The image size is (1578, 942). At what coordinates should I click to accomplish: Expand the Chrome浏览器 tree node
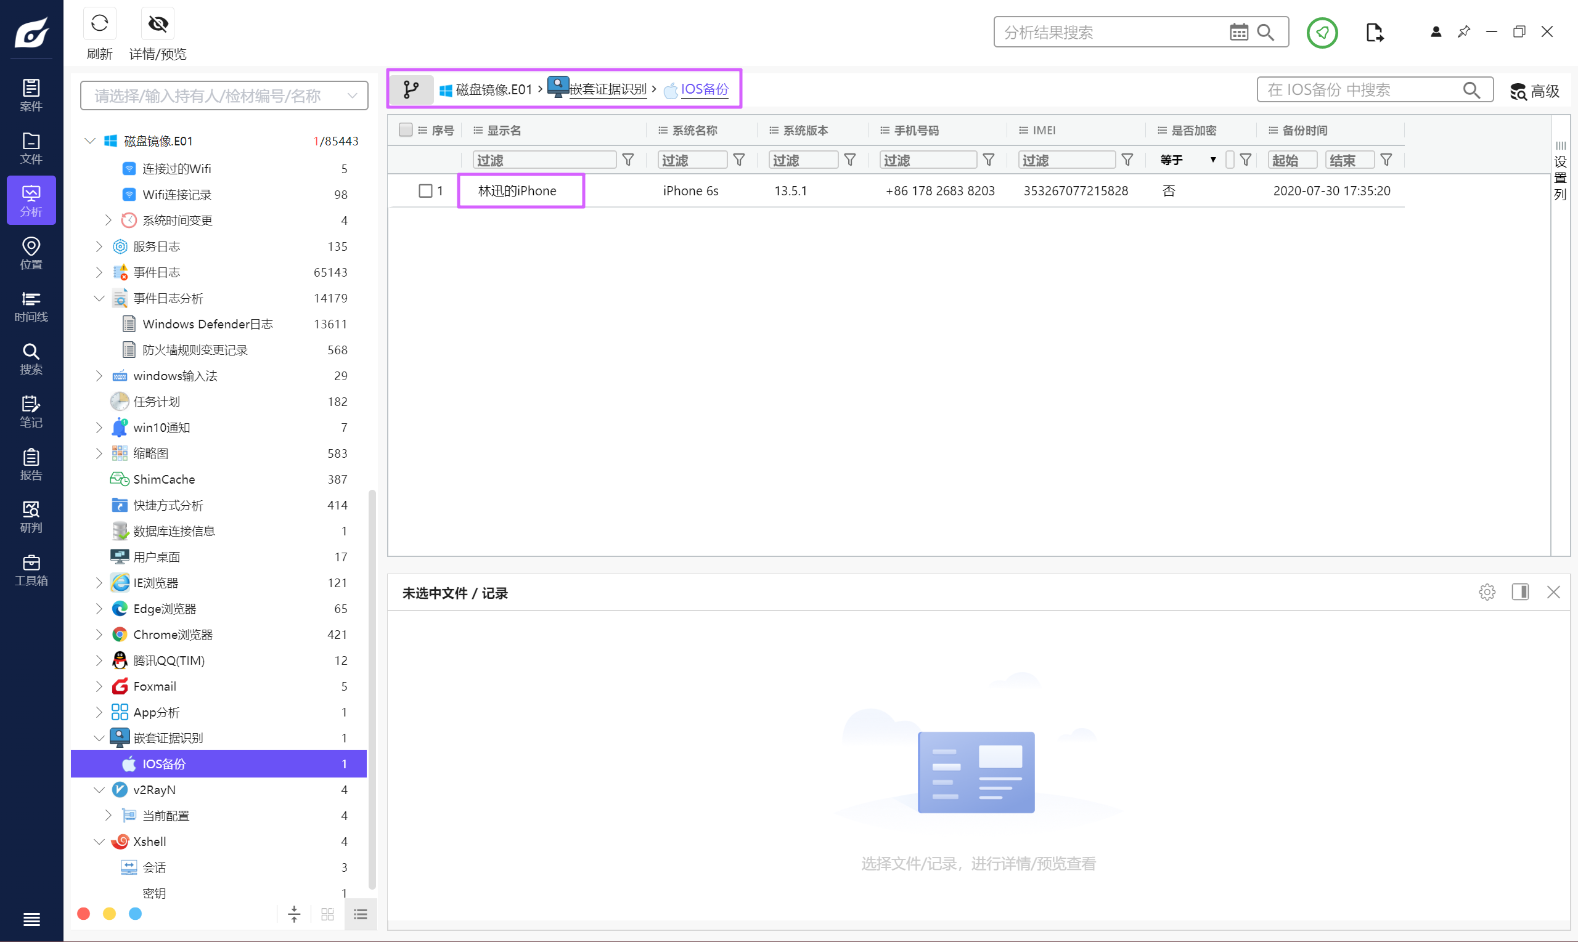point(99,635)
